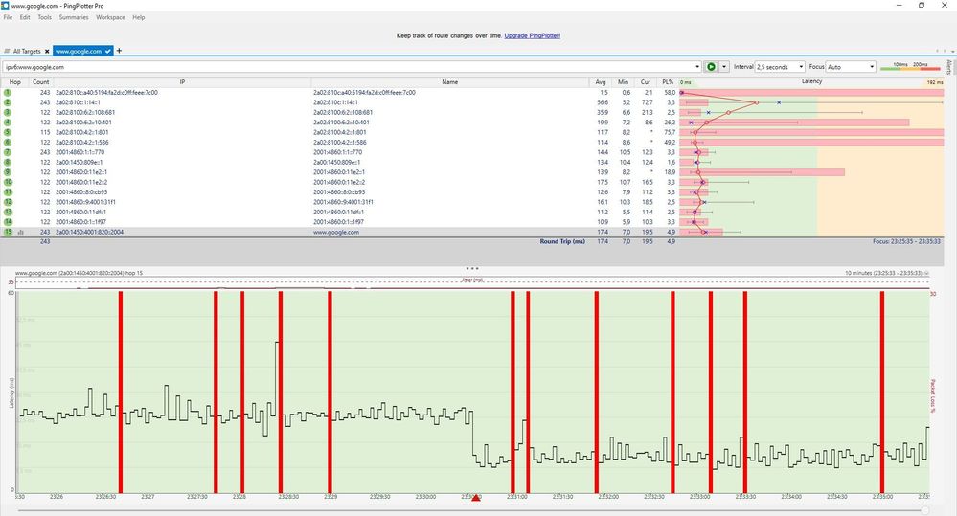This screenshot has height=516, width=957.
Task: Click the red triangle marker on the timeline
Action: [x=476, y=497]
